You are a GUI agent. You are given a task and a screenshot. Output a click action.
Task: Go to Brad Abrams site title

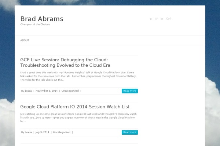(x=42, y=19)
